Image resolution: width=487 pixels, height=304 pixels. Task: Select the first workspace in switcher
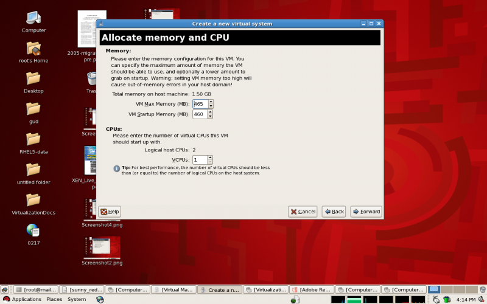(x=434, y=289)
